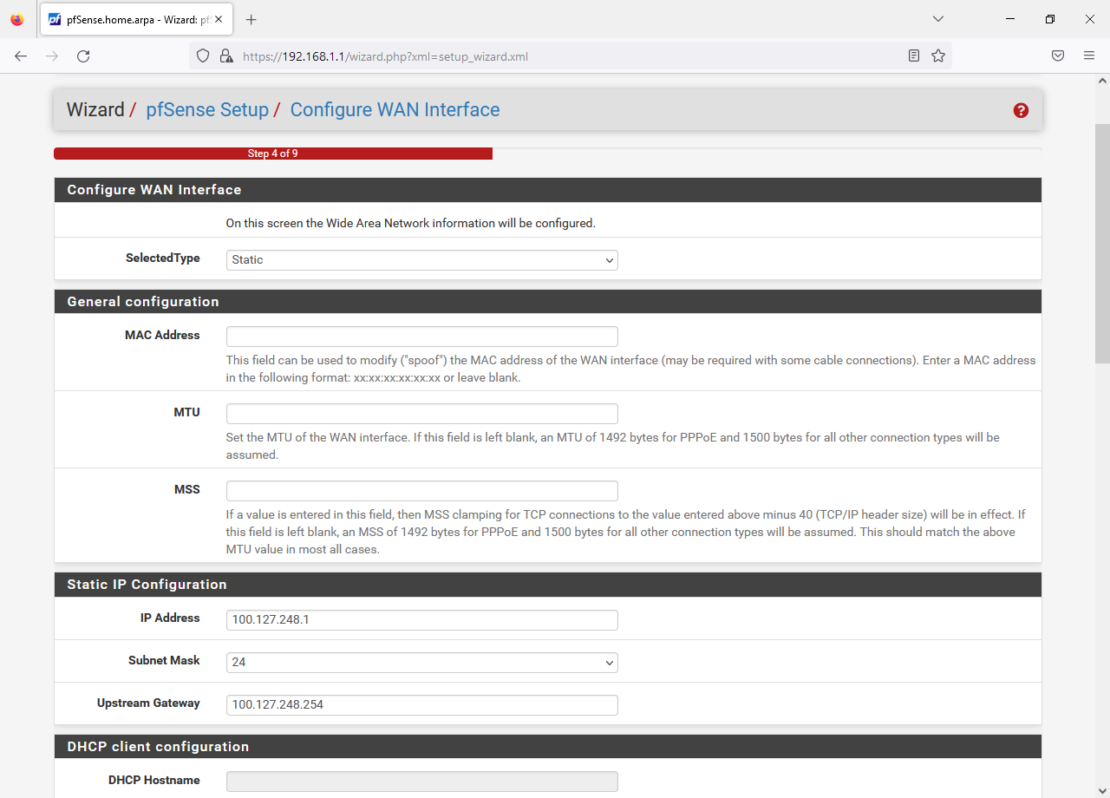Click the MAC Address label

click(x=162, y=335)
